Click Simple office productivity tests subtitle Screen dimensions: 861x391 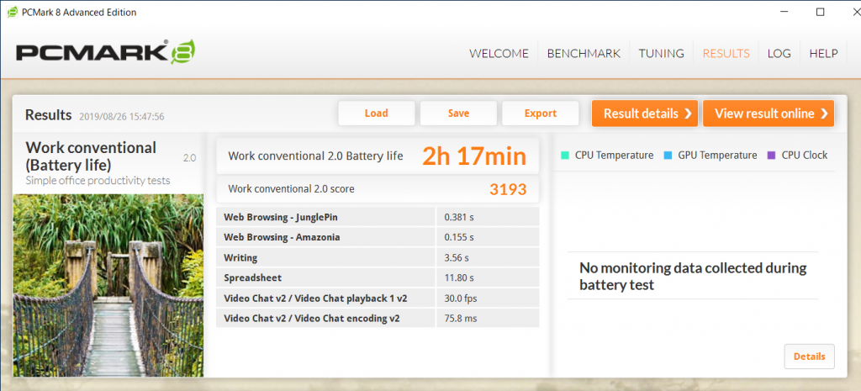point(98,180)
